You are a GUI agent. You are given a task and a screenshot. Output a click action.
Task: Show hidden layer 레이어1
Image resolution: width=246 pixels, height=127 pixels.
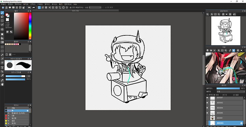(x=207, y=118)
